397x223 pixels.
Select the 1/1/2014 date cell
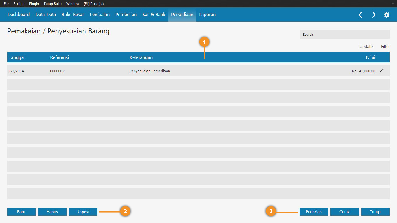pyautogui.click(x=16, y=71)
